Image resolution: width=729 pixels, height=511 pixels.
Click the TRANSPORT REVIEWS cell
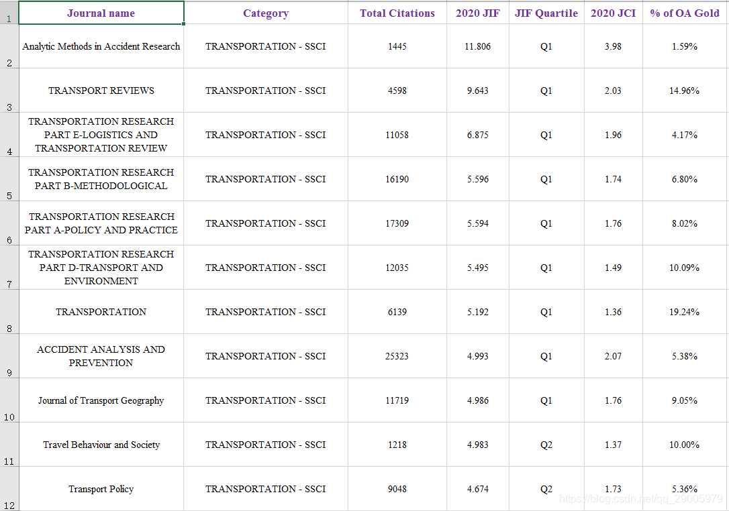pos(101,91)
